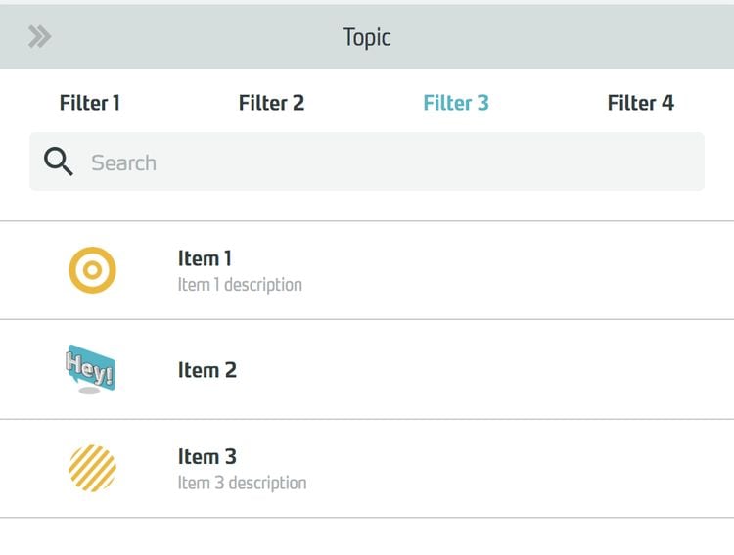Click the Hey! speech bubble icon

click(90, 369)
